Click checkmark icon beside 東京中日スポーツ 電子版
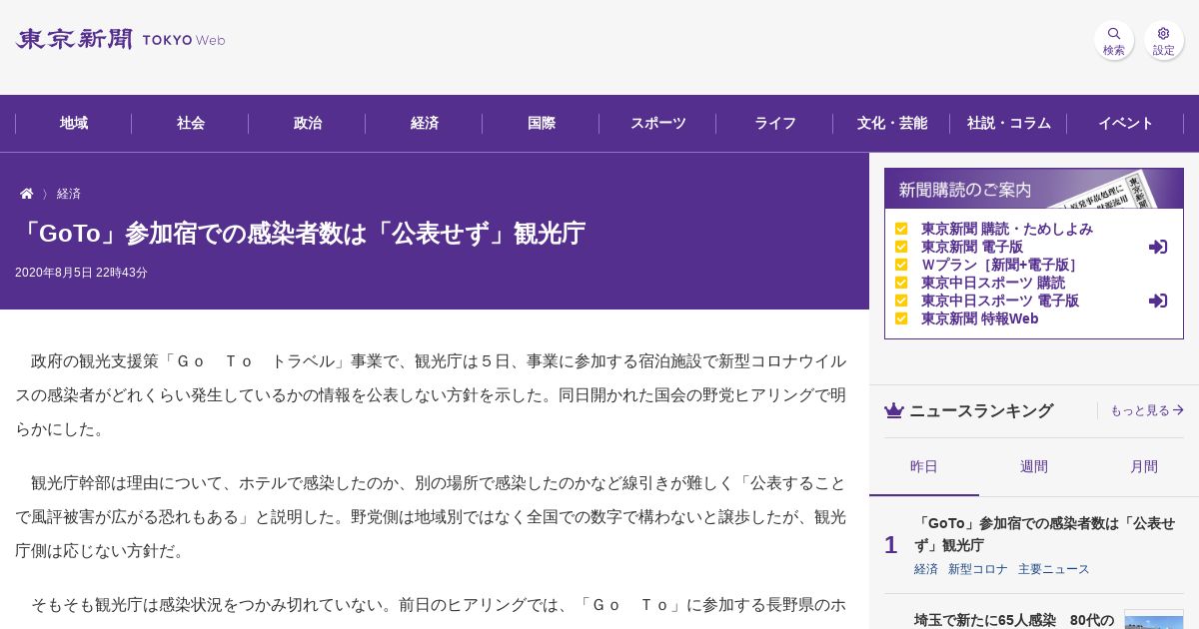 tap(901, 301)
